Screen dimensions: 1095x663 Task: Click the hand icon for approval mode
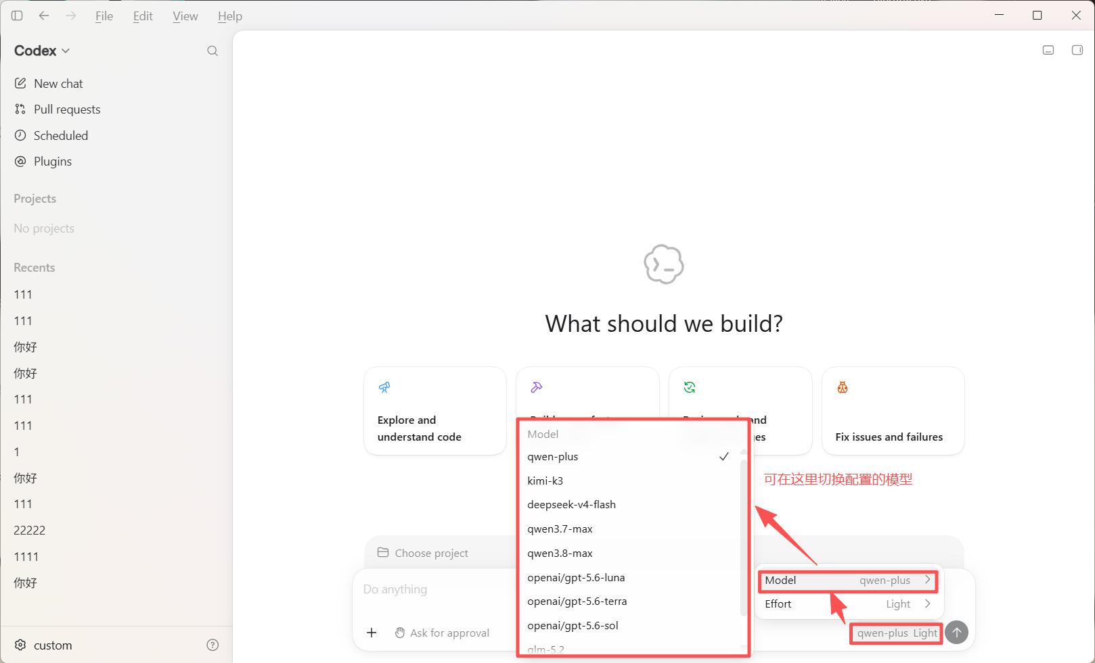point(400,633)
